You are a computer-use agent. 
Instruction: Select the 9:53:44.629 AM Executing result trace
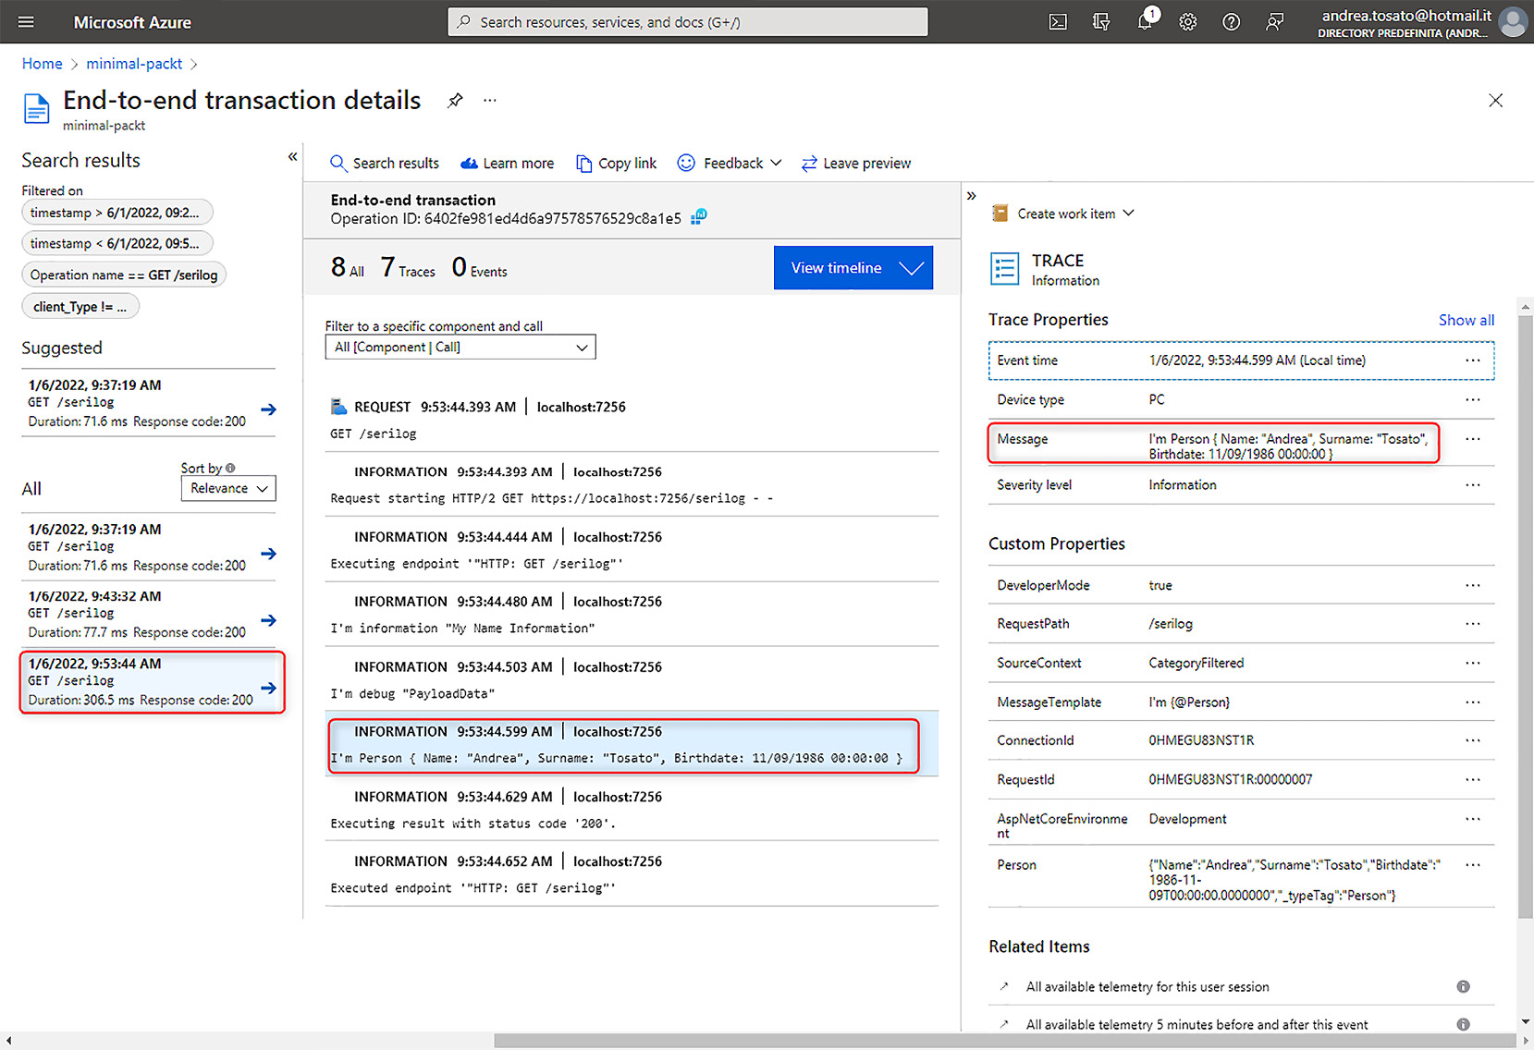pos(632,810)
